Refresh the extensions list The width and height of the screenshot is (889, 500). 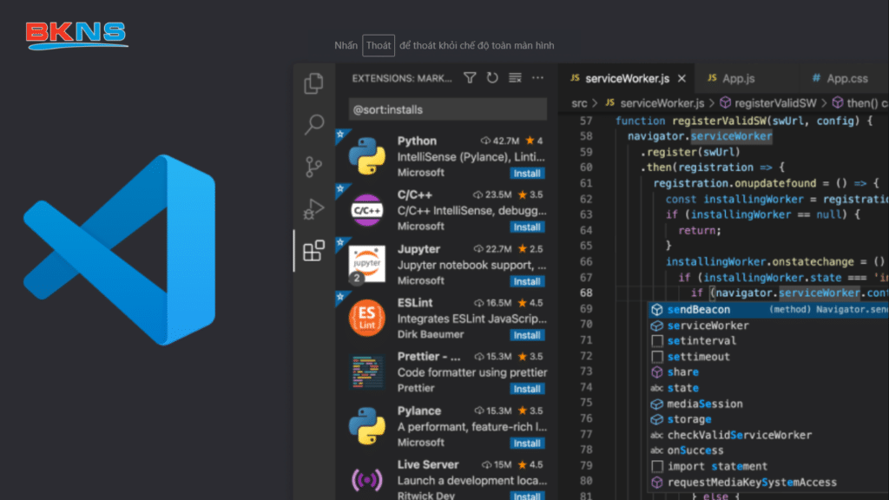tap(491, 77)
